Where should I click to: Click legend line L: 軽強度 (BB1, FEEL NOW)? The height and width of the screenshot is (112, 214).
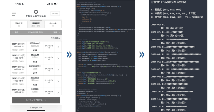click(166, 10)
